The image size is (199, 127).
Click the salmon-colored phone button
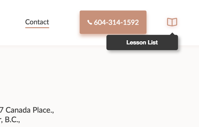pyautogui.click(x=113, y=22)
